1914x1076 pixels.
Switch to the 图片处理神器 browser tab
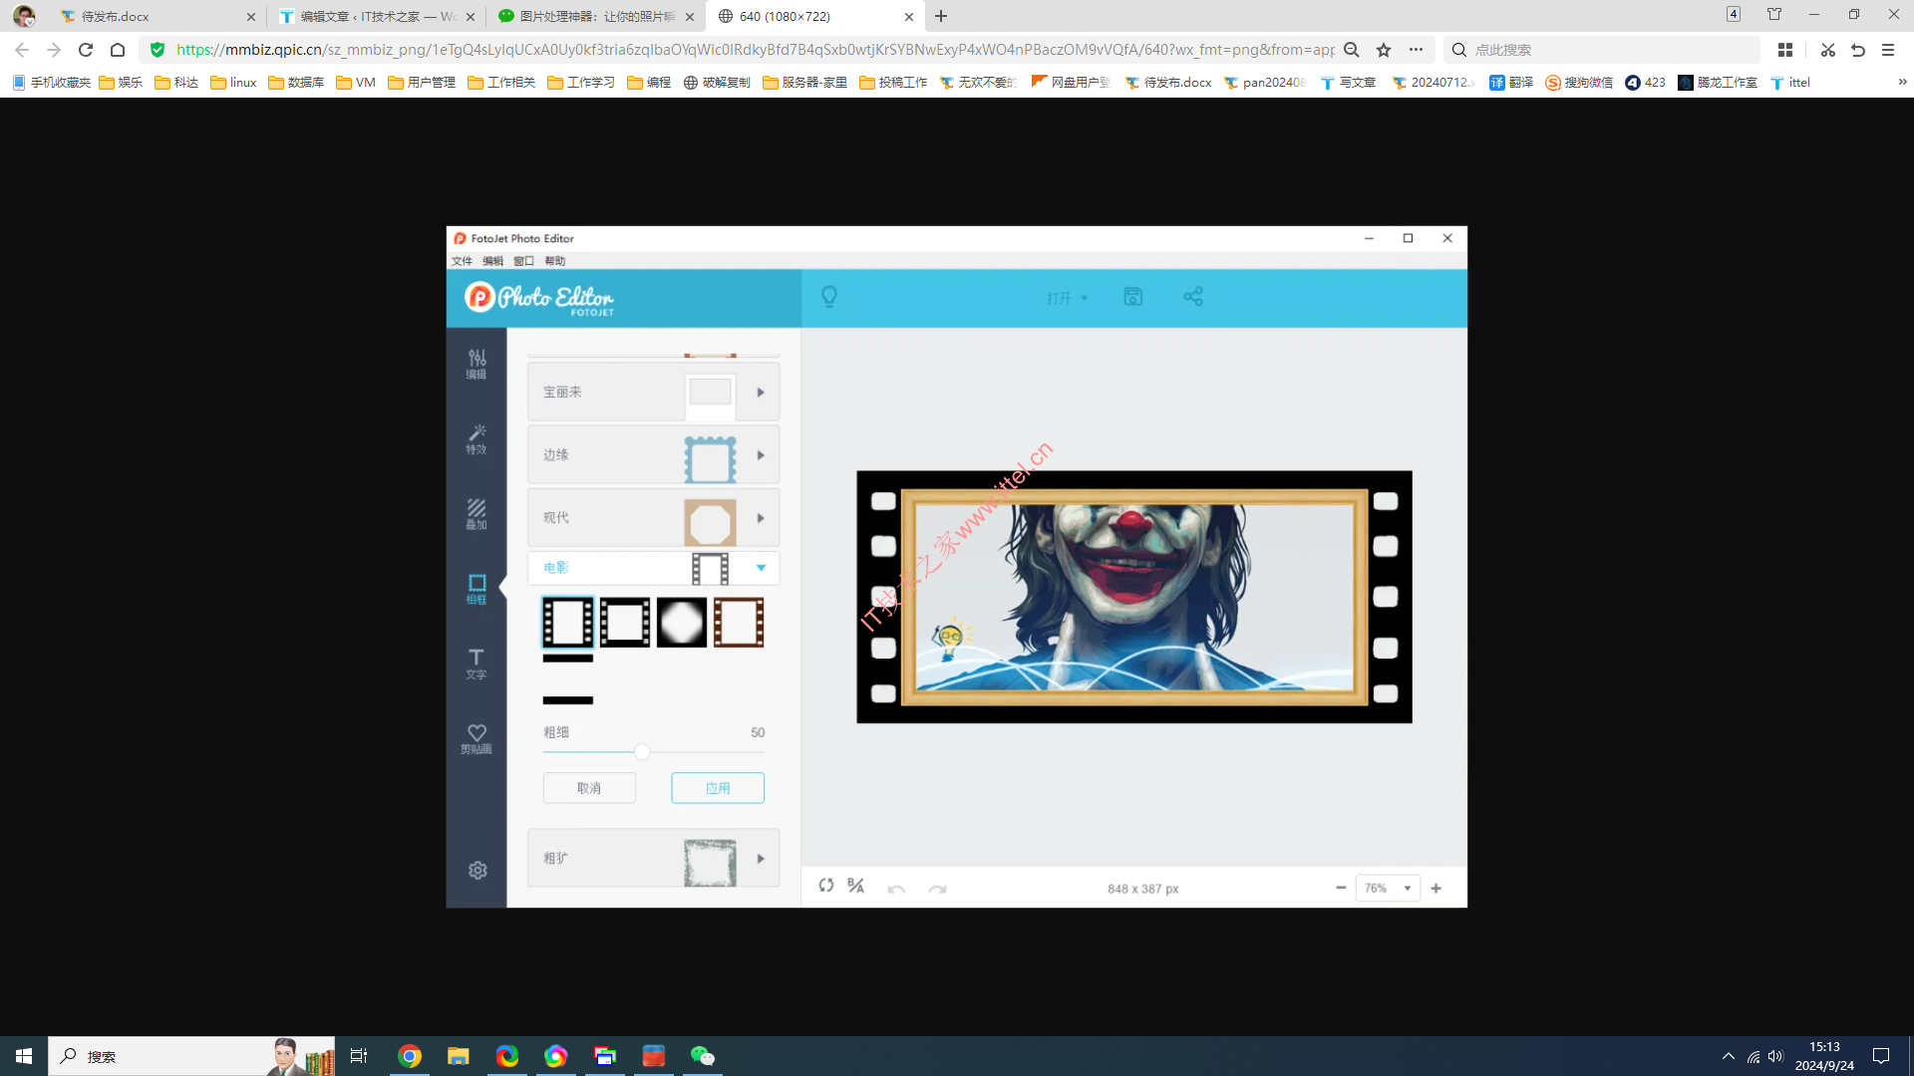click(596, 16)
